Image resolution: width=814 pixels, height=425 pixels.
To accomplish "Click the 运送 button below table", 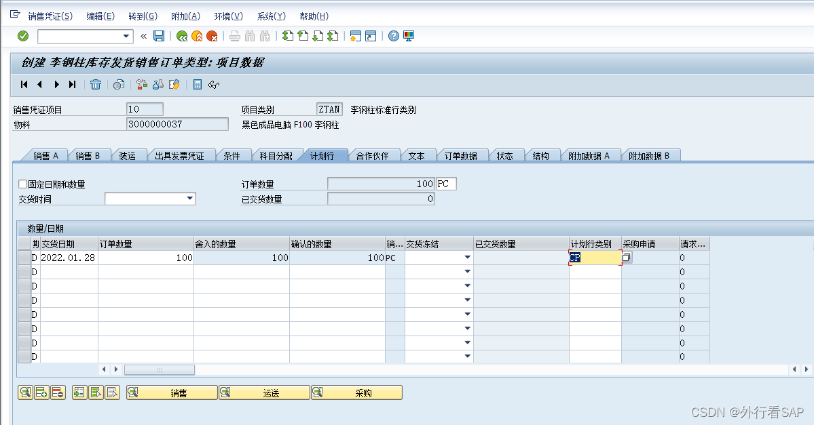I will click(264, 392).
